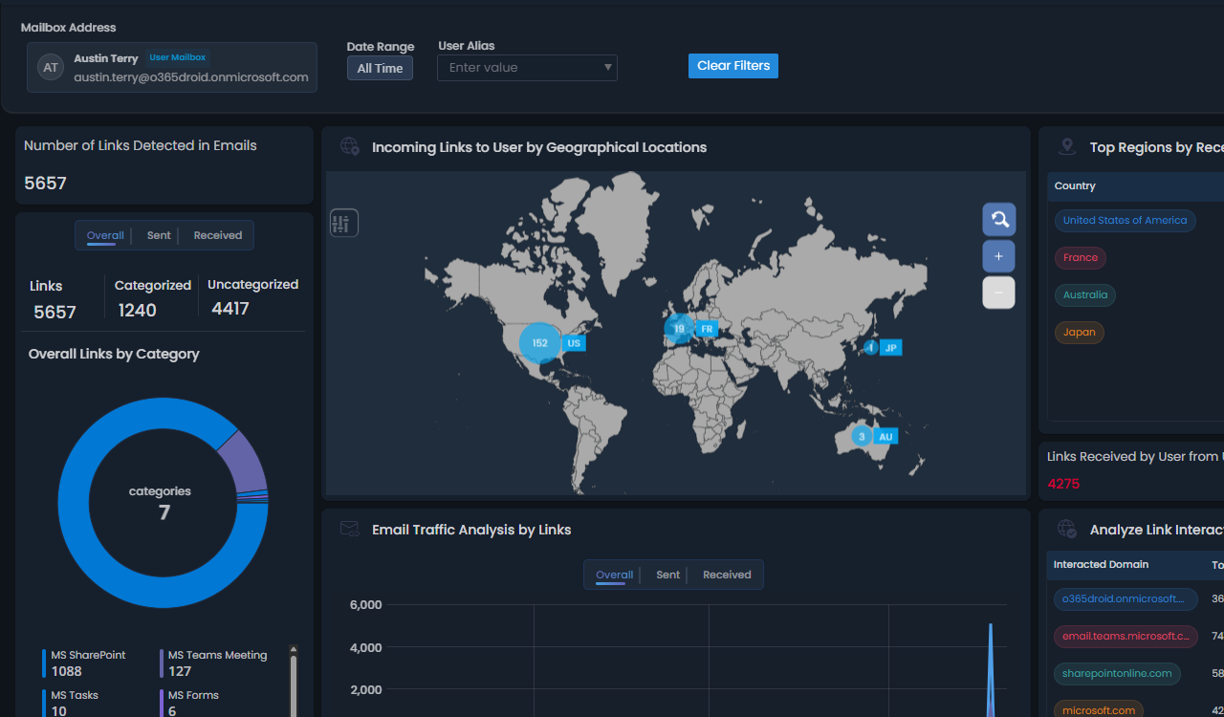
Task: Toggle the France region filter chip
Action: 1080,257
